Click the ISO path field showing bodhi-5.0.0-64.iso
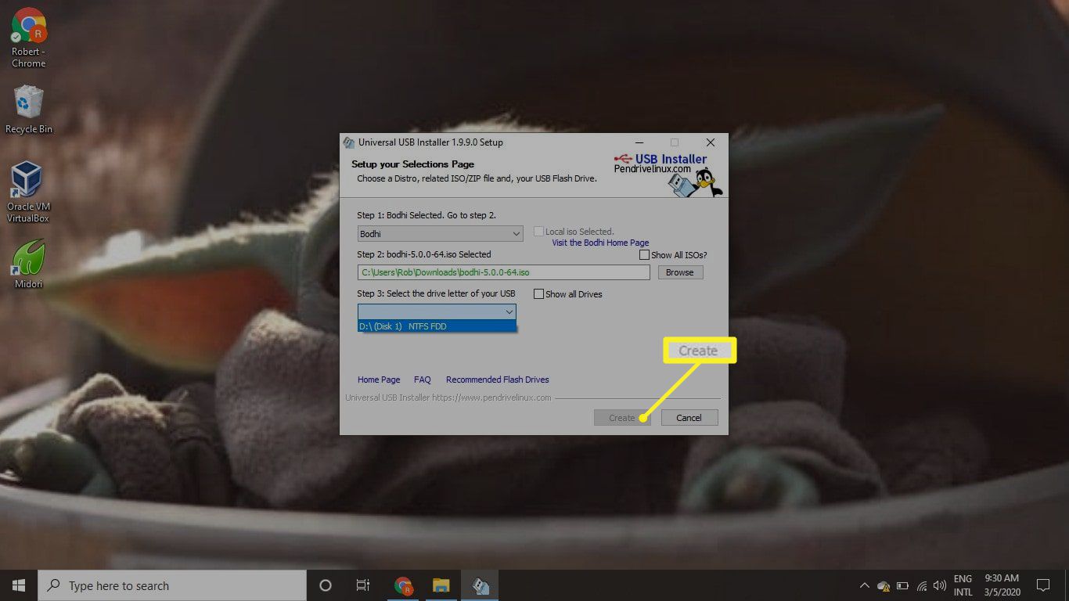Screen dimensions: 1069x601 (x=504, y=272)
